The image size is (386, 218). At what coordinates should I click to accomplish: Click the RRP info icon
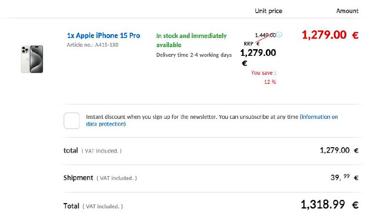click(280, 35)
